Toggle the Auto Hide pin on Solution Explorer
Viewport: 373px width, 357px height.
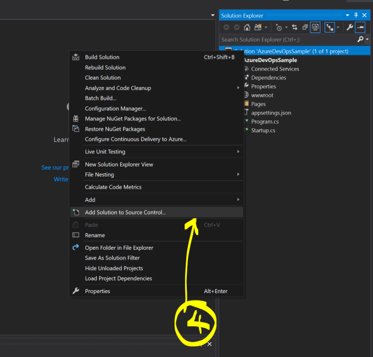click(356, 15)
